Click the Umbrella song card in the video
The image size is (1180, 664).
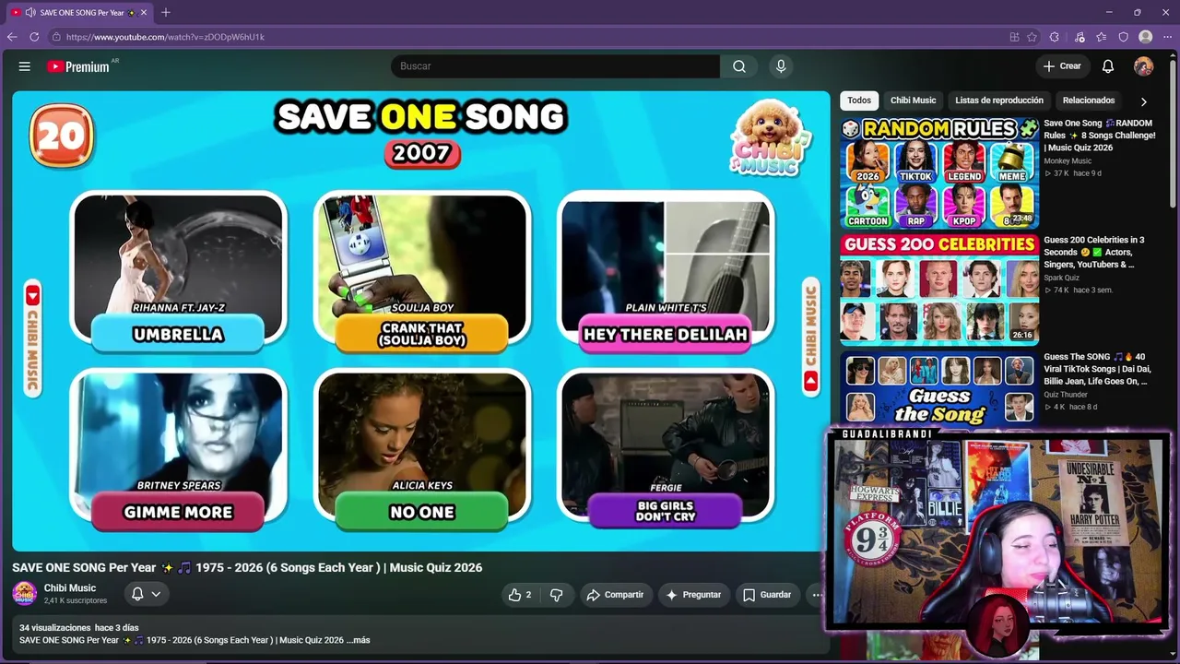(178, 271)
